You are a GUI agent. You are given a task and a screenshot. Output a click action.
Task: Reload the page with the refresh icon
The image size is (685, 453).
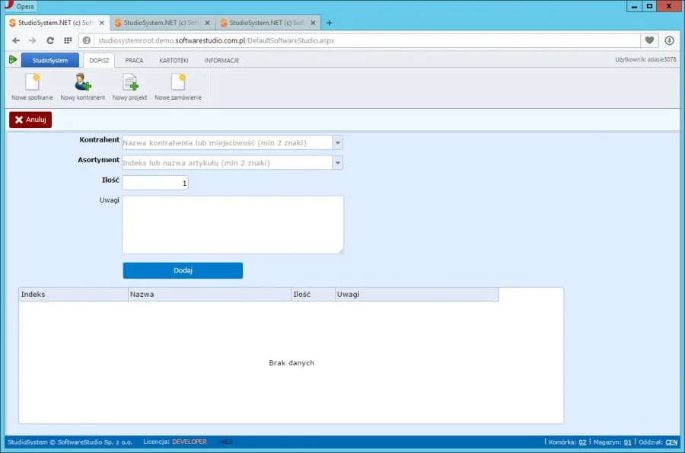click(50, 40)
